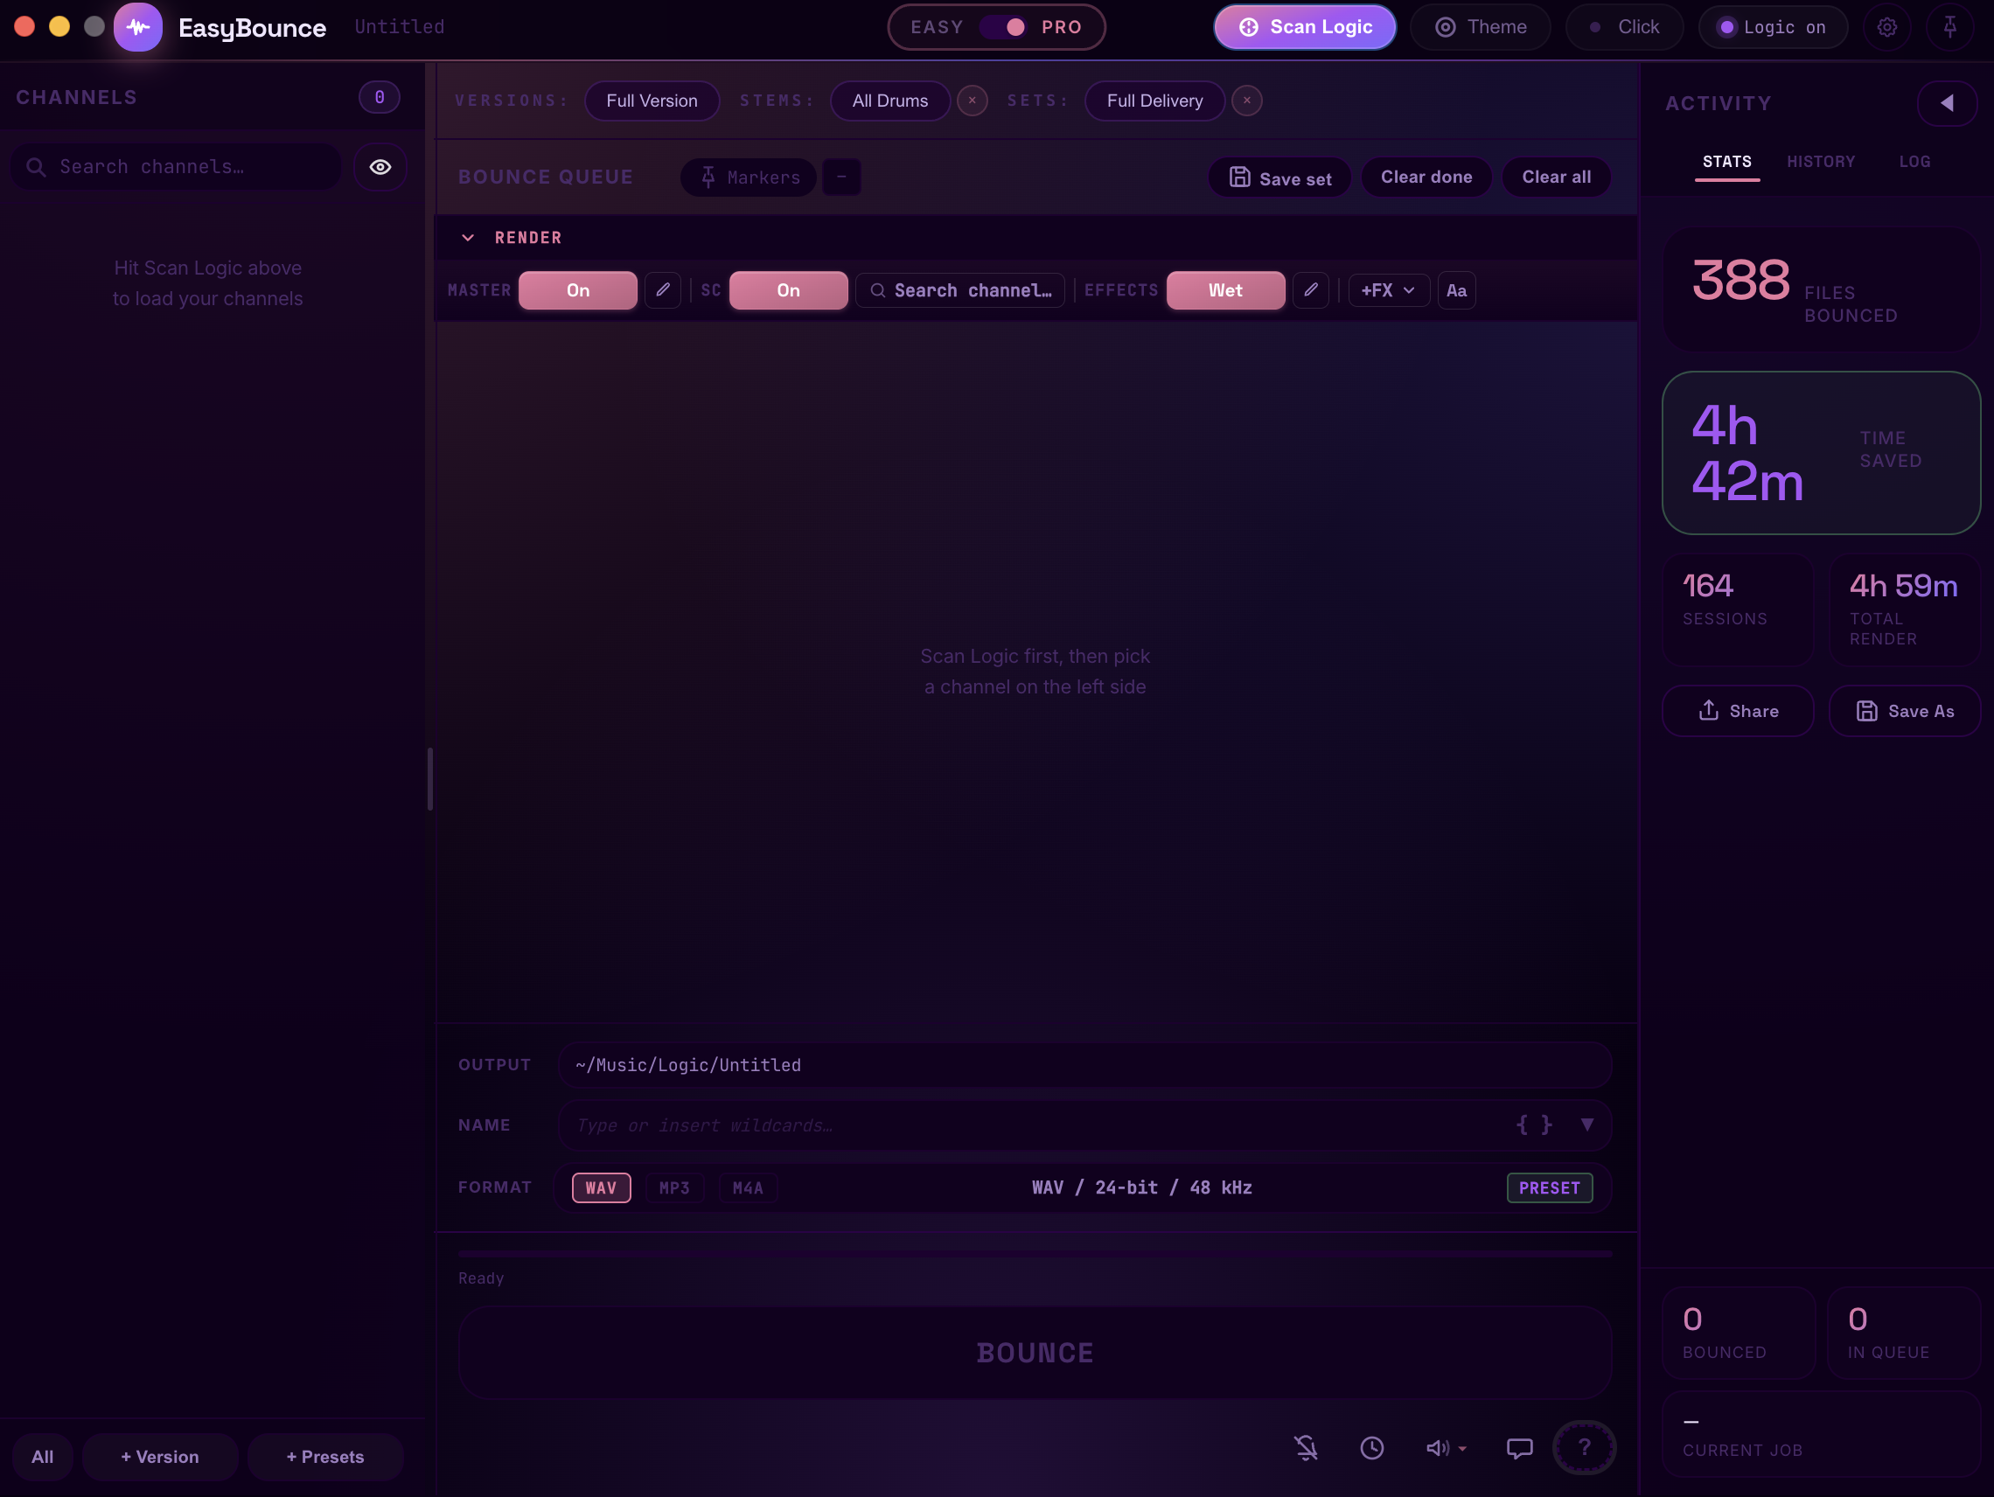Remove the Full Delivery set chip

click(1247, 100)
